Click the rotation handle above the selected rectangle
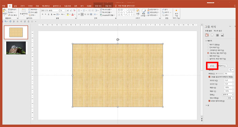238x127 pixels. (x=118, y=40)
